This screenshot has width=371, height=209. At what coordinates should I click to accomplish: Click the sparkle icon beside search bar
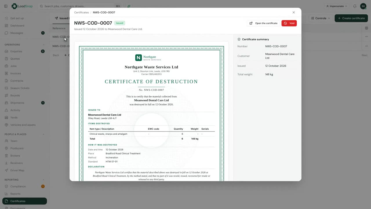click(x=129, y=6)
